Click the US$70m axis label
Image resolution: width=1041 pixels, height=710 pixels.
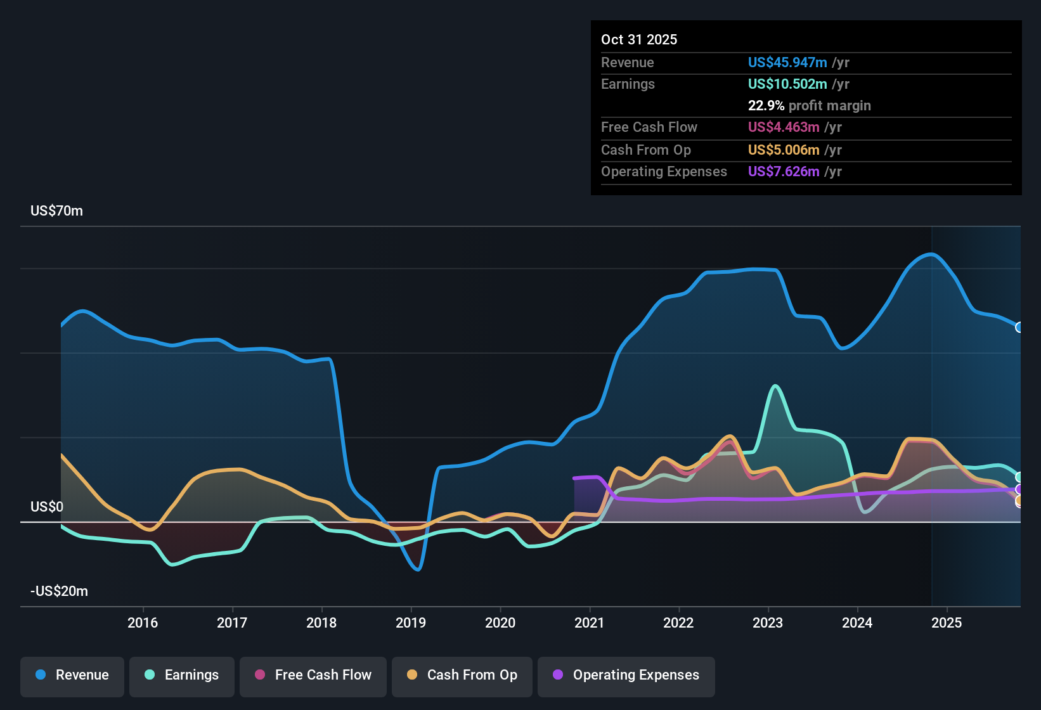click(x=57, y=210)
